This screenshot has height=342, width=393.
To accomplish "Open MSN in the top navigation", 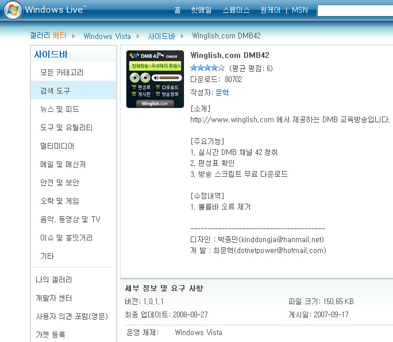I will coord(300,10).
